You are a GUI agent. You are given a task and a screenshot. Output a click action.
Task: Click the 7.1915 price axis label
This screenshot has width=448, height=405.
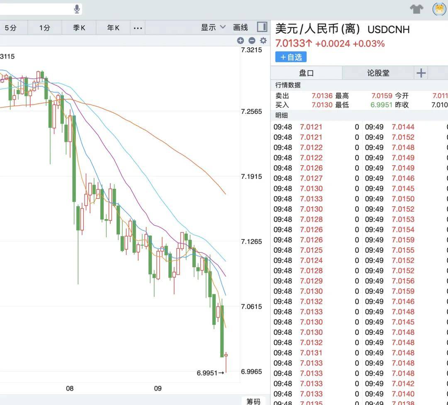point(251,177)
